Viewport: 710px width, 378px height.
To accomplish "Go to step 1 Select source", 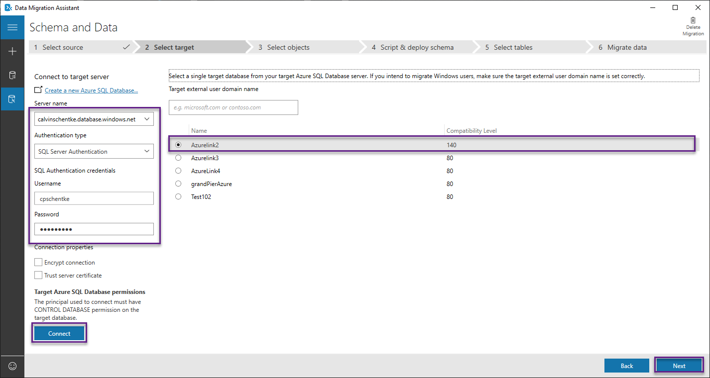I will 81,47.
